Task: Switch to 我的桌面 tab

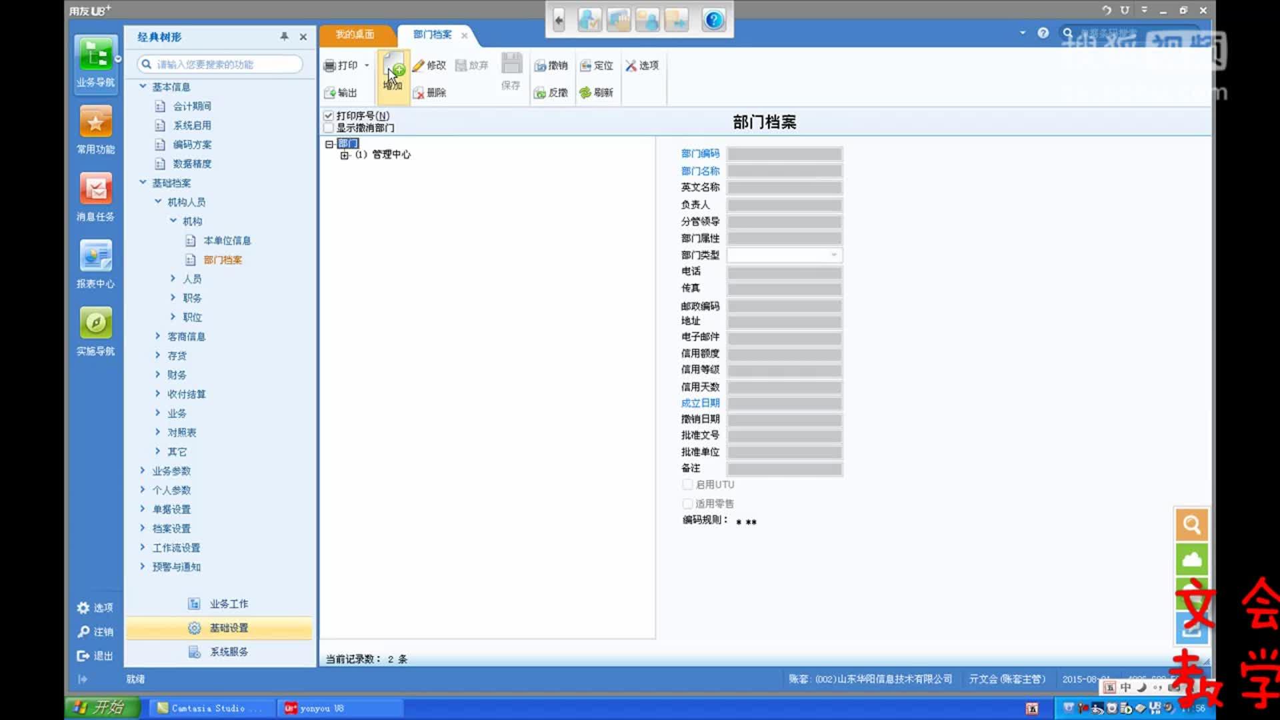Action: click(x=355, y=35)
